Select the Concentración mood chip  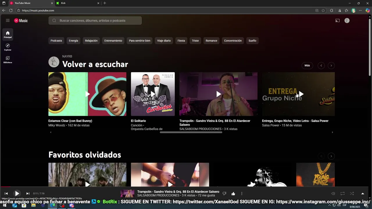[x=233, y=41]
